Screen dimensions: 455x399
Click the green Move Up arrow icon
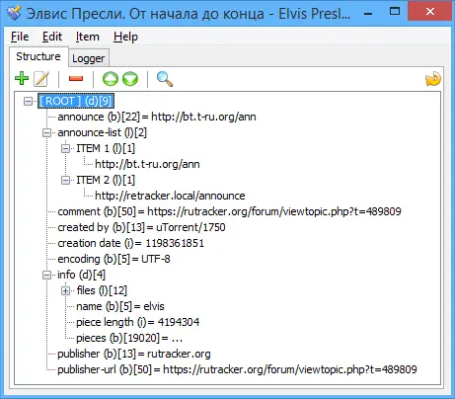point(111,79)
